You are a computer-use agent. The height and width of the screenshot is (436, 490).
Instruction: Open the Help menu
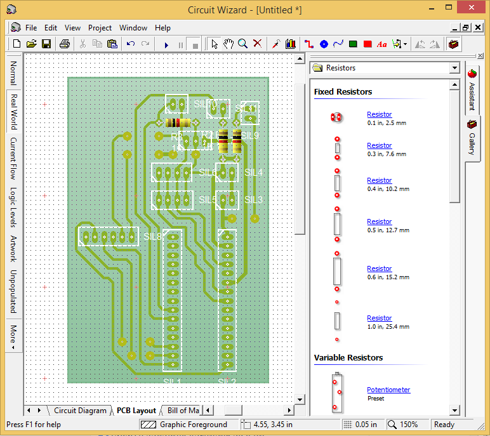pos(162,28)
